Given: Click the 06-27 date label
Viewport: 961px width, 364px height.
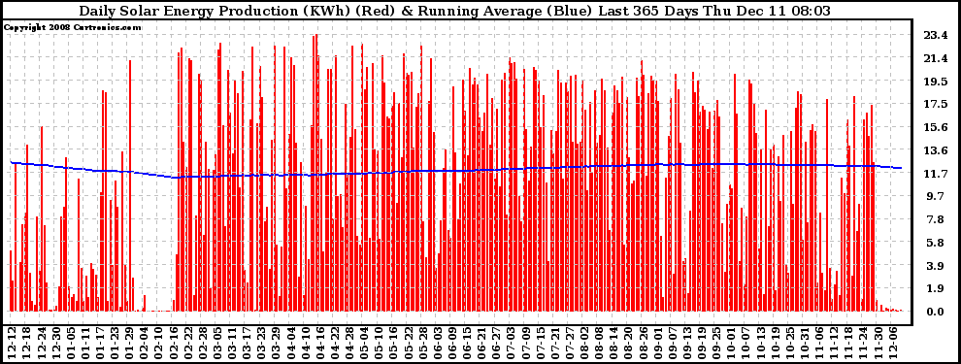Looking at the screenshot, I should coord(496,343).
